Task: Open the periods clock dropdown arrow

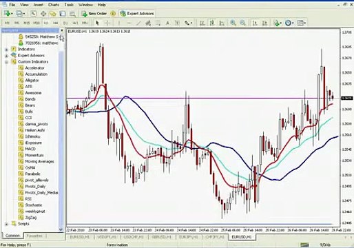Action: coord(293,23)
